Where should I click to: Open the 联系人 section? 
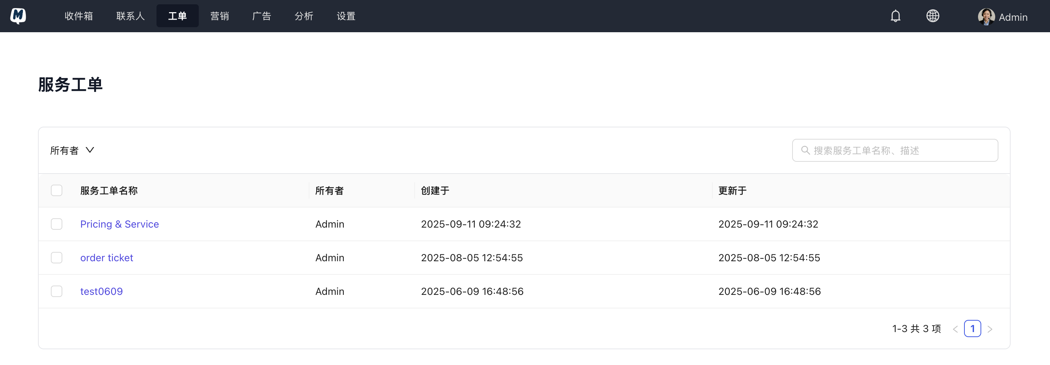pos(130,16)
